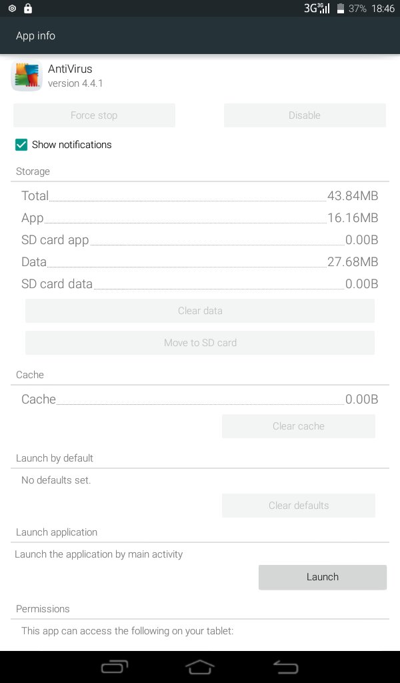Click the Disable button
Viewport: 400px width, 683px height.
click(305, 115)
